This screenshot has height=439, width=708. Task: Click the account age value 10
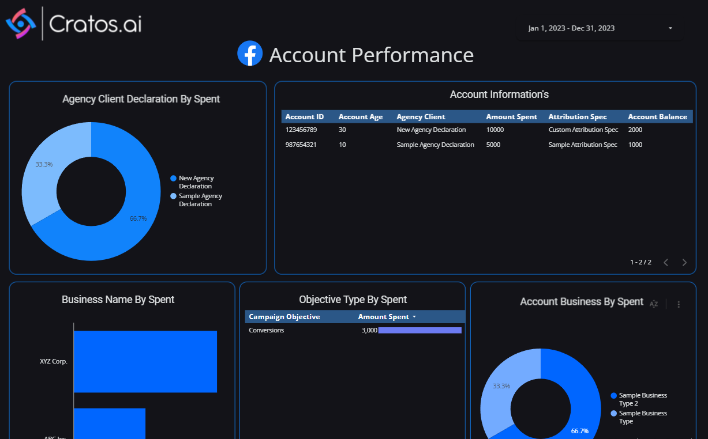click(342, 145)
